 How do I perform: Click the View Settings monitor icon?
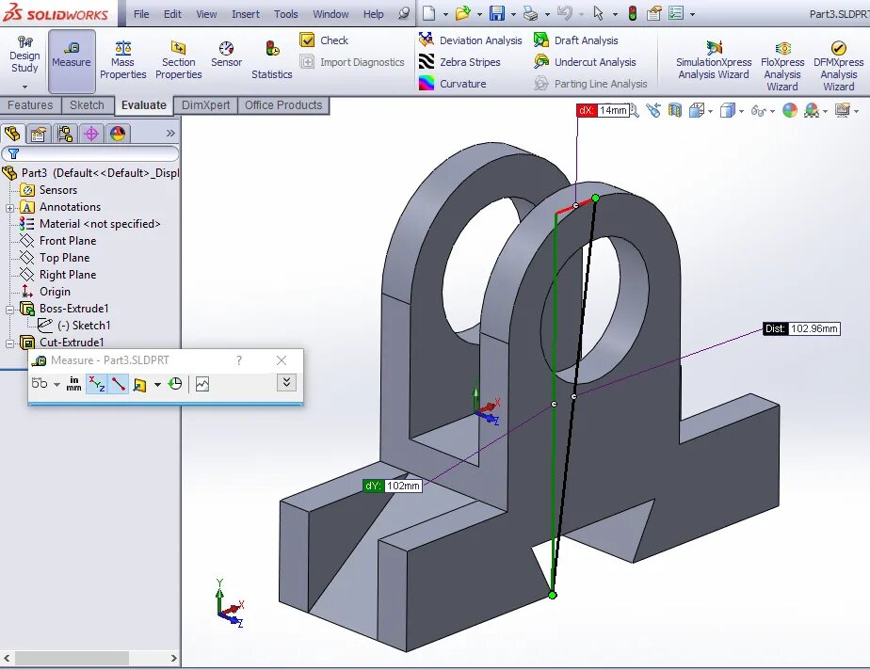pyautogui.click(x=843, y=110)
